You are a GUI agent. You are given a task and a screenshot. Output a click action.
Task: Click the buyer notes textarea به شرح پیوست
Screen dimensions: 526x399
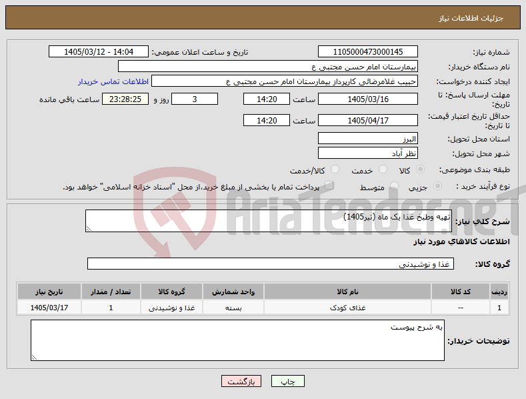click(237, 340)
